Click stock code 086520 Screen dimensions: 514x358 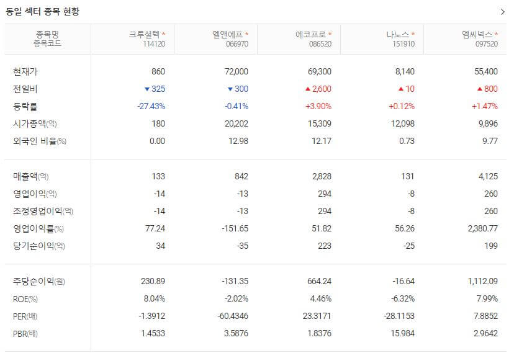coord(320,44)
